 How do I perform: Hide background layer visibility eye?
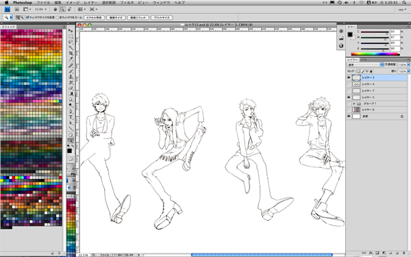tap(349, 117)
